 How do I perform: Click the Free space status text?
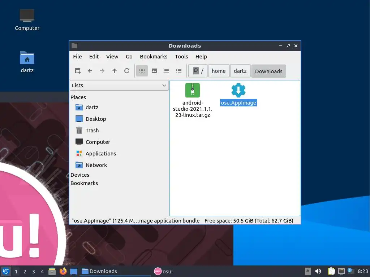249,221
